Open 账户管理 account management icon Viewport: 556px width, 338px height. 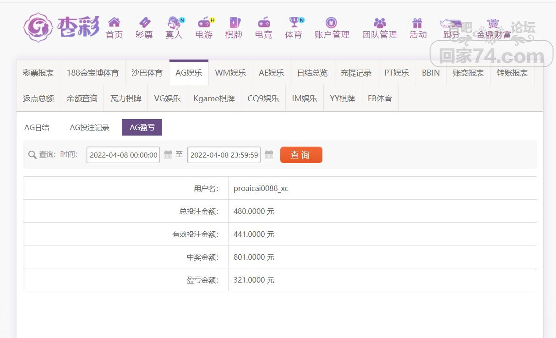(x=332, y=22)
